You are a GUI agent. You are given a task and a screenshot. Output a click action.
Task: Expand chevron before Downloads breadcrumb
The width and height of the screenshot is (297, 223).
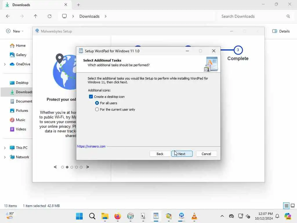[73, 16]
